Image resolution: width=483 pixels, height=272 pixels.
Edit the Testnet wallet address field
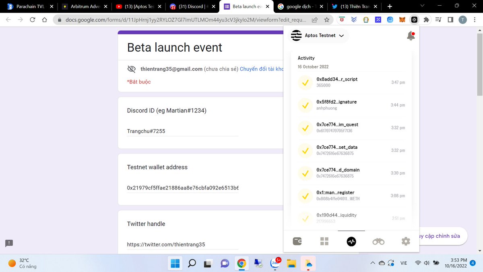(182, 188)
